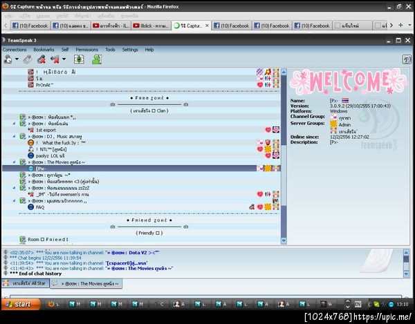Image resolution: width=415 pixels, height=324 pixels.
Task: Click the Firefox tab strip scroll-right arrow
Action: coord(391,25)
